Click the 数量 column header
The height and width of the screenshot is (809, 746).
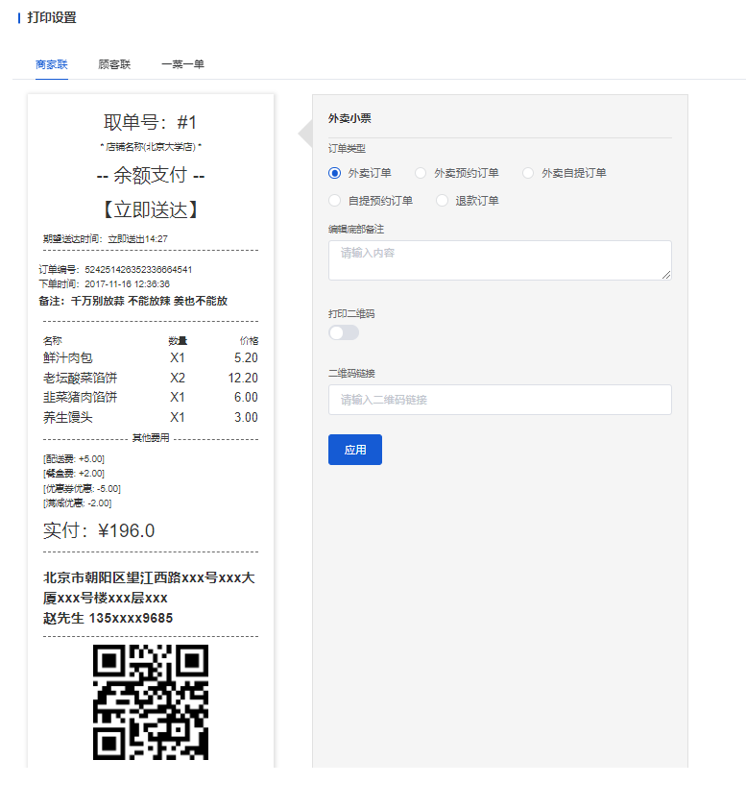178,341
